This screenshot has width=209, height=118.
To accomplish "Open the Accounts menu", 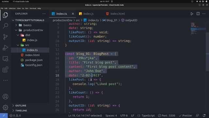I will [x=5, y=97].
